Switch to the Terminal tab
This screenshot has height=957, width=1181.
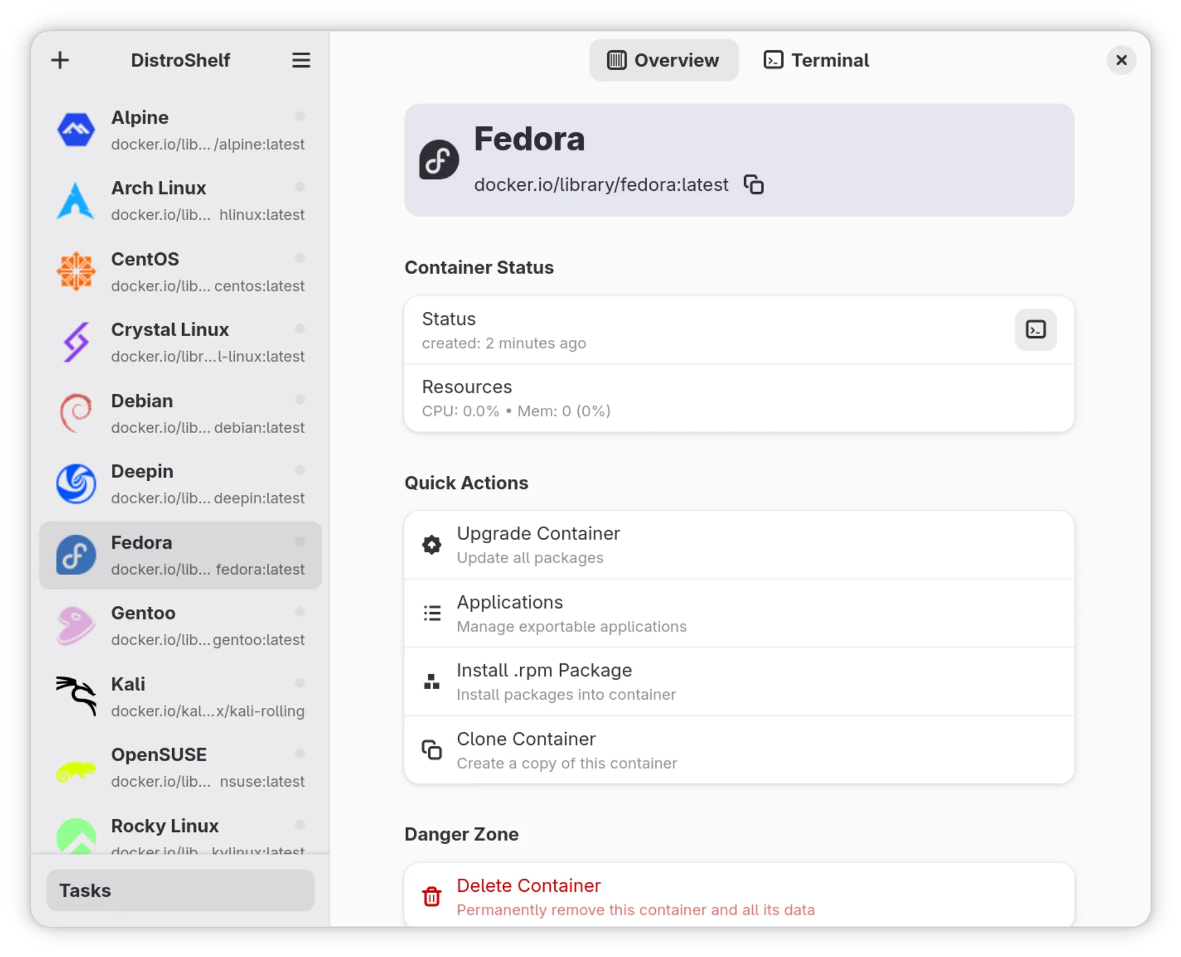point(816,60)
